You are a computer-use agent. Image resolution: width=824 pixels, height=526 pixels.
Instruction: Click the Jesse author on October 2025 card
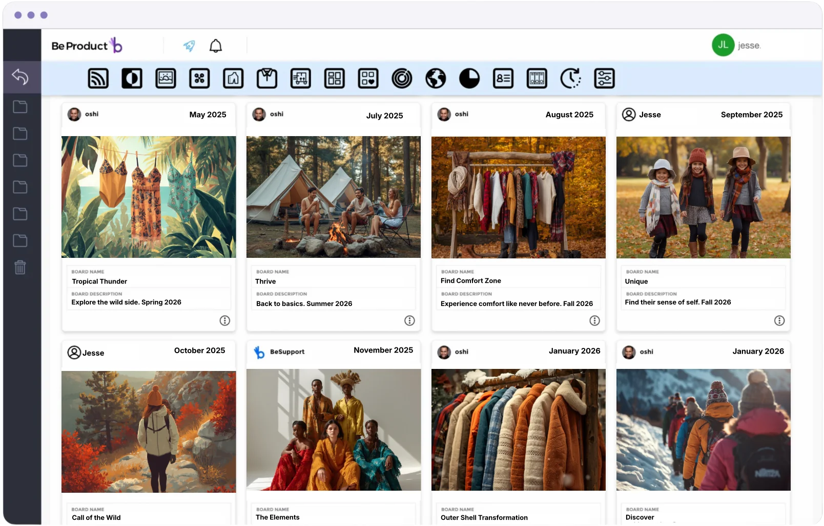[86, 353]
